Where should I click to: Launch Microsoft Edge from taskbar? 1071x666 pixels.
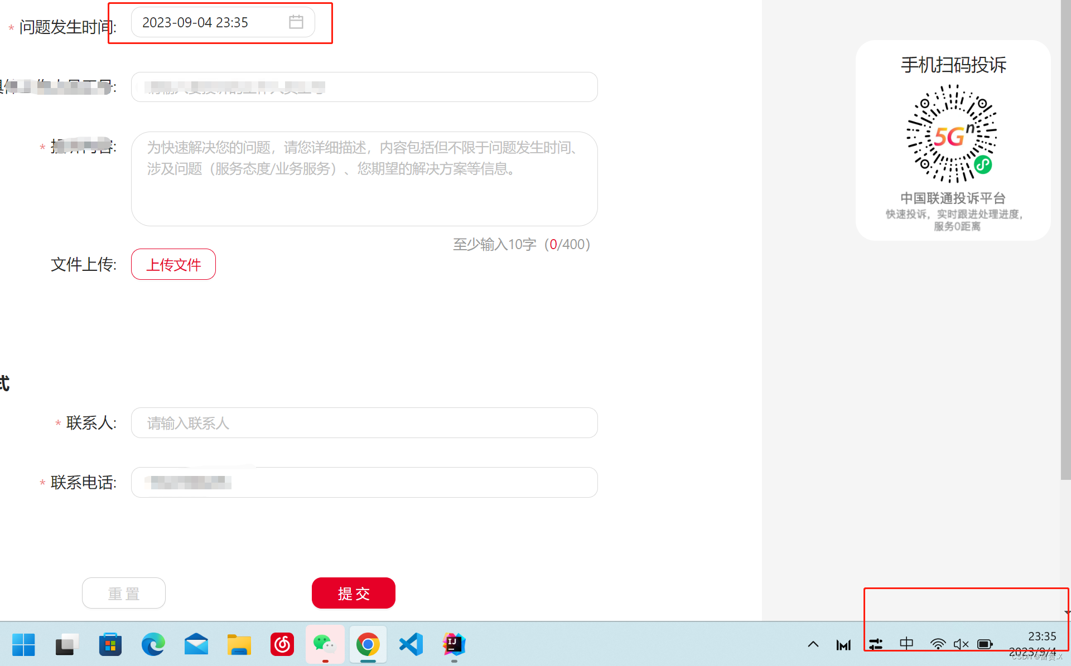[153, 645]
